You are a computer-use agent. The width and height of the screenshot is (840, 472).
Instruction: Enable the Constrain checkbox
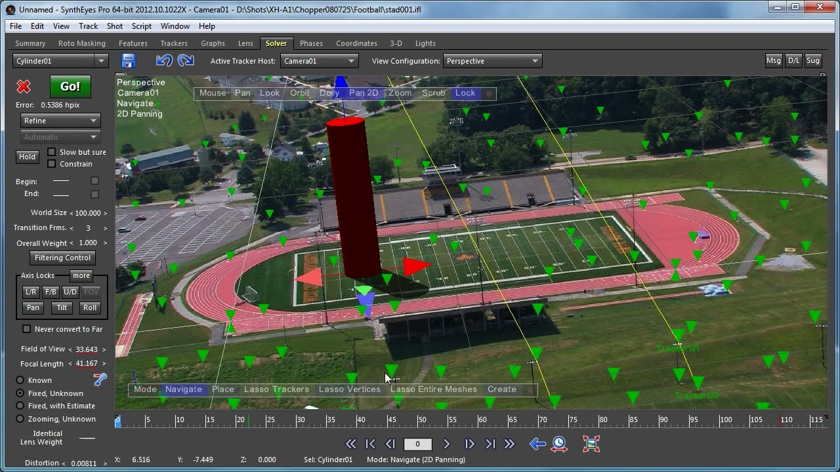(x=52, y=164)
